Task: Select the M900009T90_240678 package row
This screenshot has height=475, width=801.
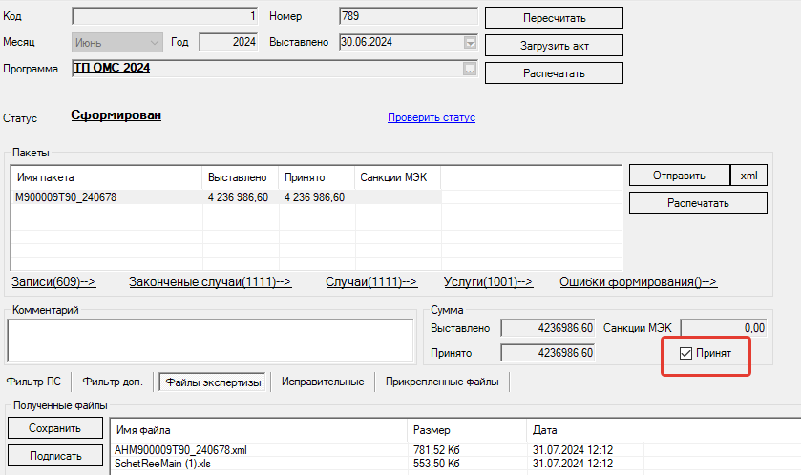Action: click(x=226, y=197)
